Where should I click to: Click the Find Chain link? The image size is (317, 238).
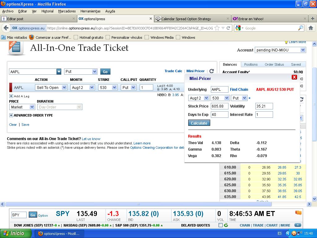[x=239, y=90]
